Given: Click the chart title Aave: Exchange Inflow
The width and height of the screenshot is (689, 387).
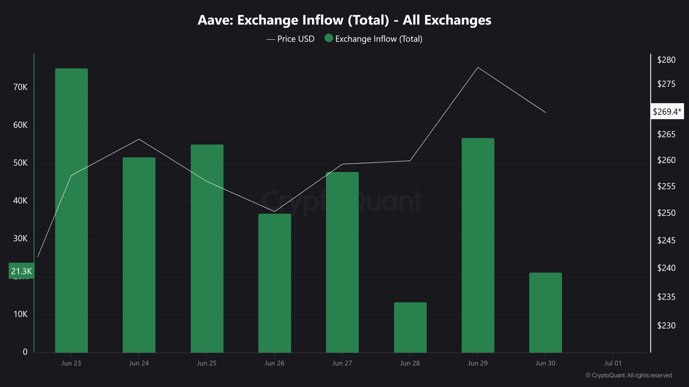Looking at the screenshot, I should click(x=344, y=20).
